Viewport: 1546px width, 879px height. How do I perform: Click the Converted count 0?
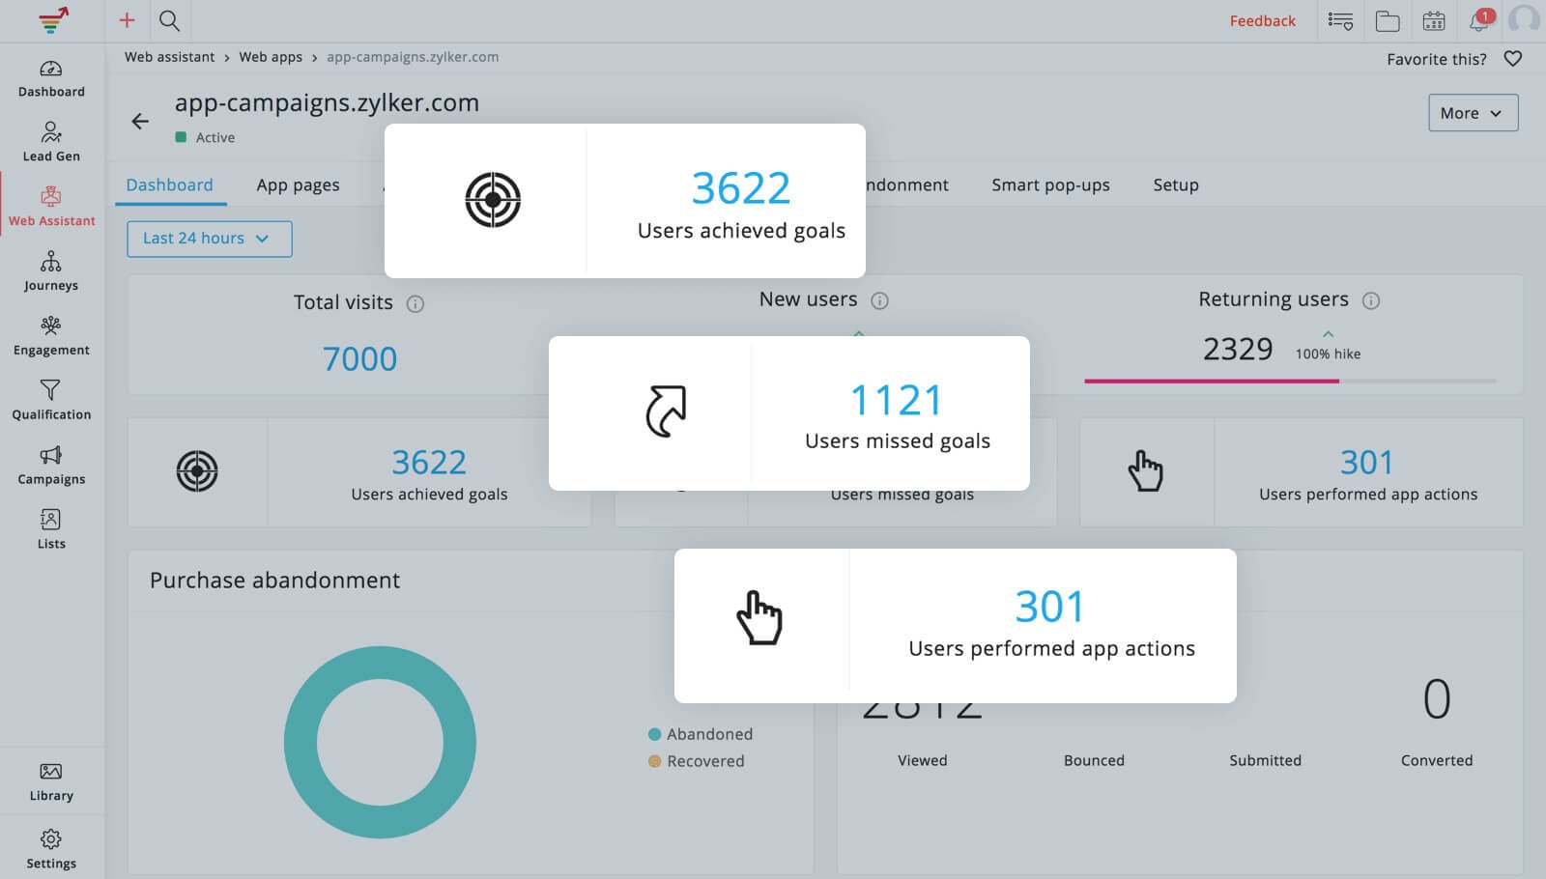tap(1437, 699)
